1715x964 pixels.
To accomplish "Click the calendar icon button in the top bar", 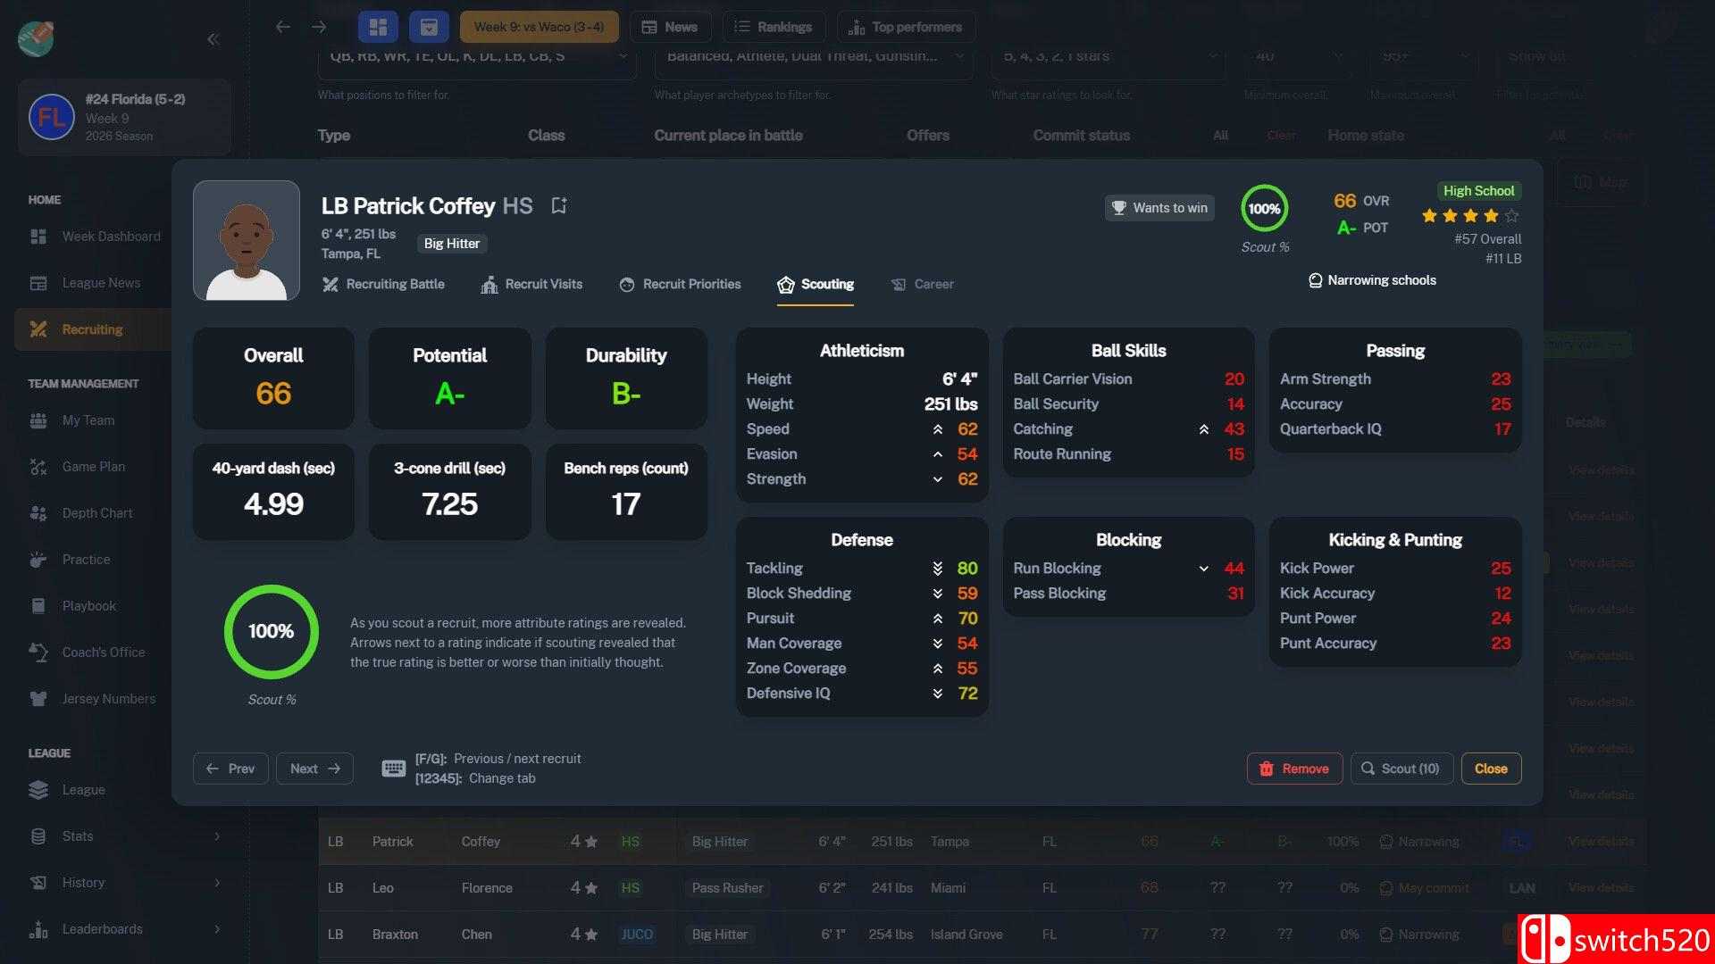I will pos(429,27).
